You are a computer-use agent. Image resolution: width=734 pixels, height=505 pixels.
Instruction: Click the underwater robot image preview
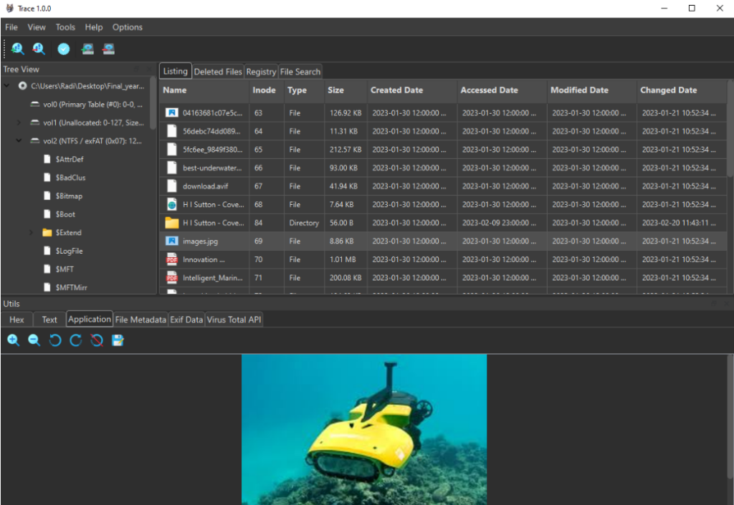coord(364,429)
